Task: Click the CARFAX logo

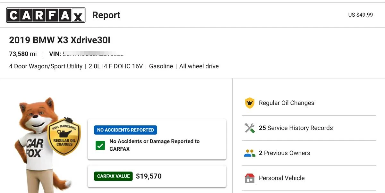Action: pyautogui.click(x=46, y=15)
